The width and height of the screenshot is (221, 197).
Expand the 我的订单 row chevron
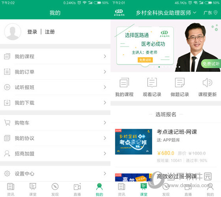click(x=105, y=72)
